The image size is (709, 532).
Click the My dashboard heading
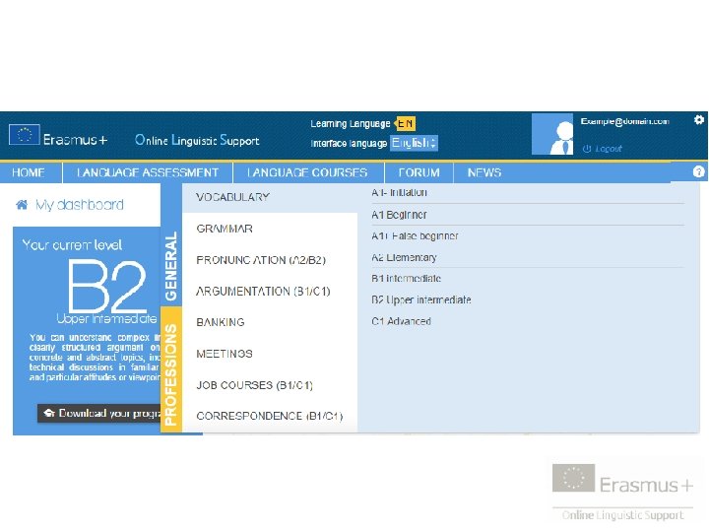click(80, 205)
